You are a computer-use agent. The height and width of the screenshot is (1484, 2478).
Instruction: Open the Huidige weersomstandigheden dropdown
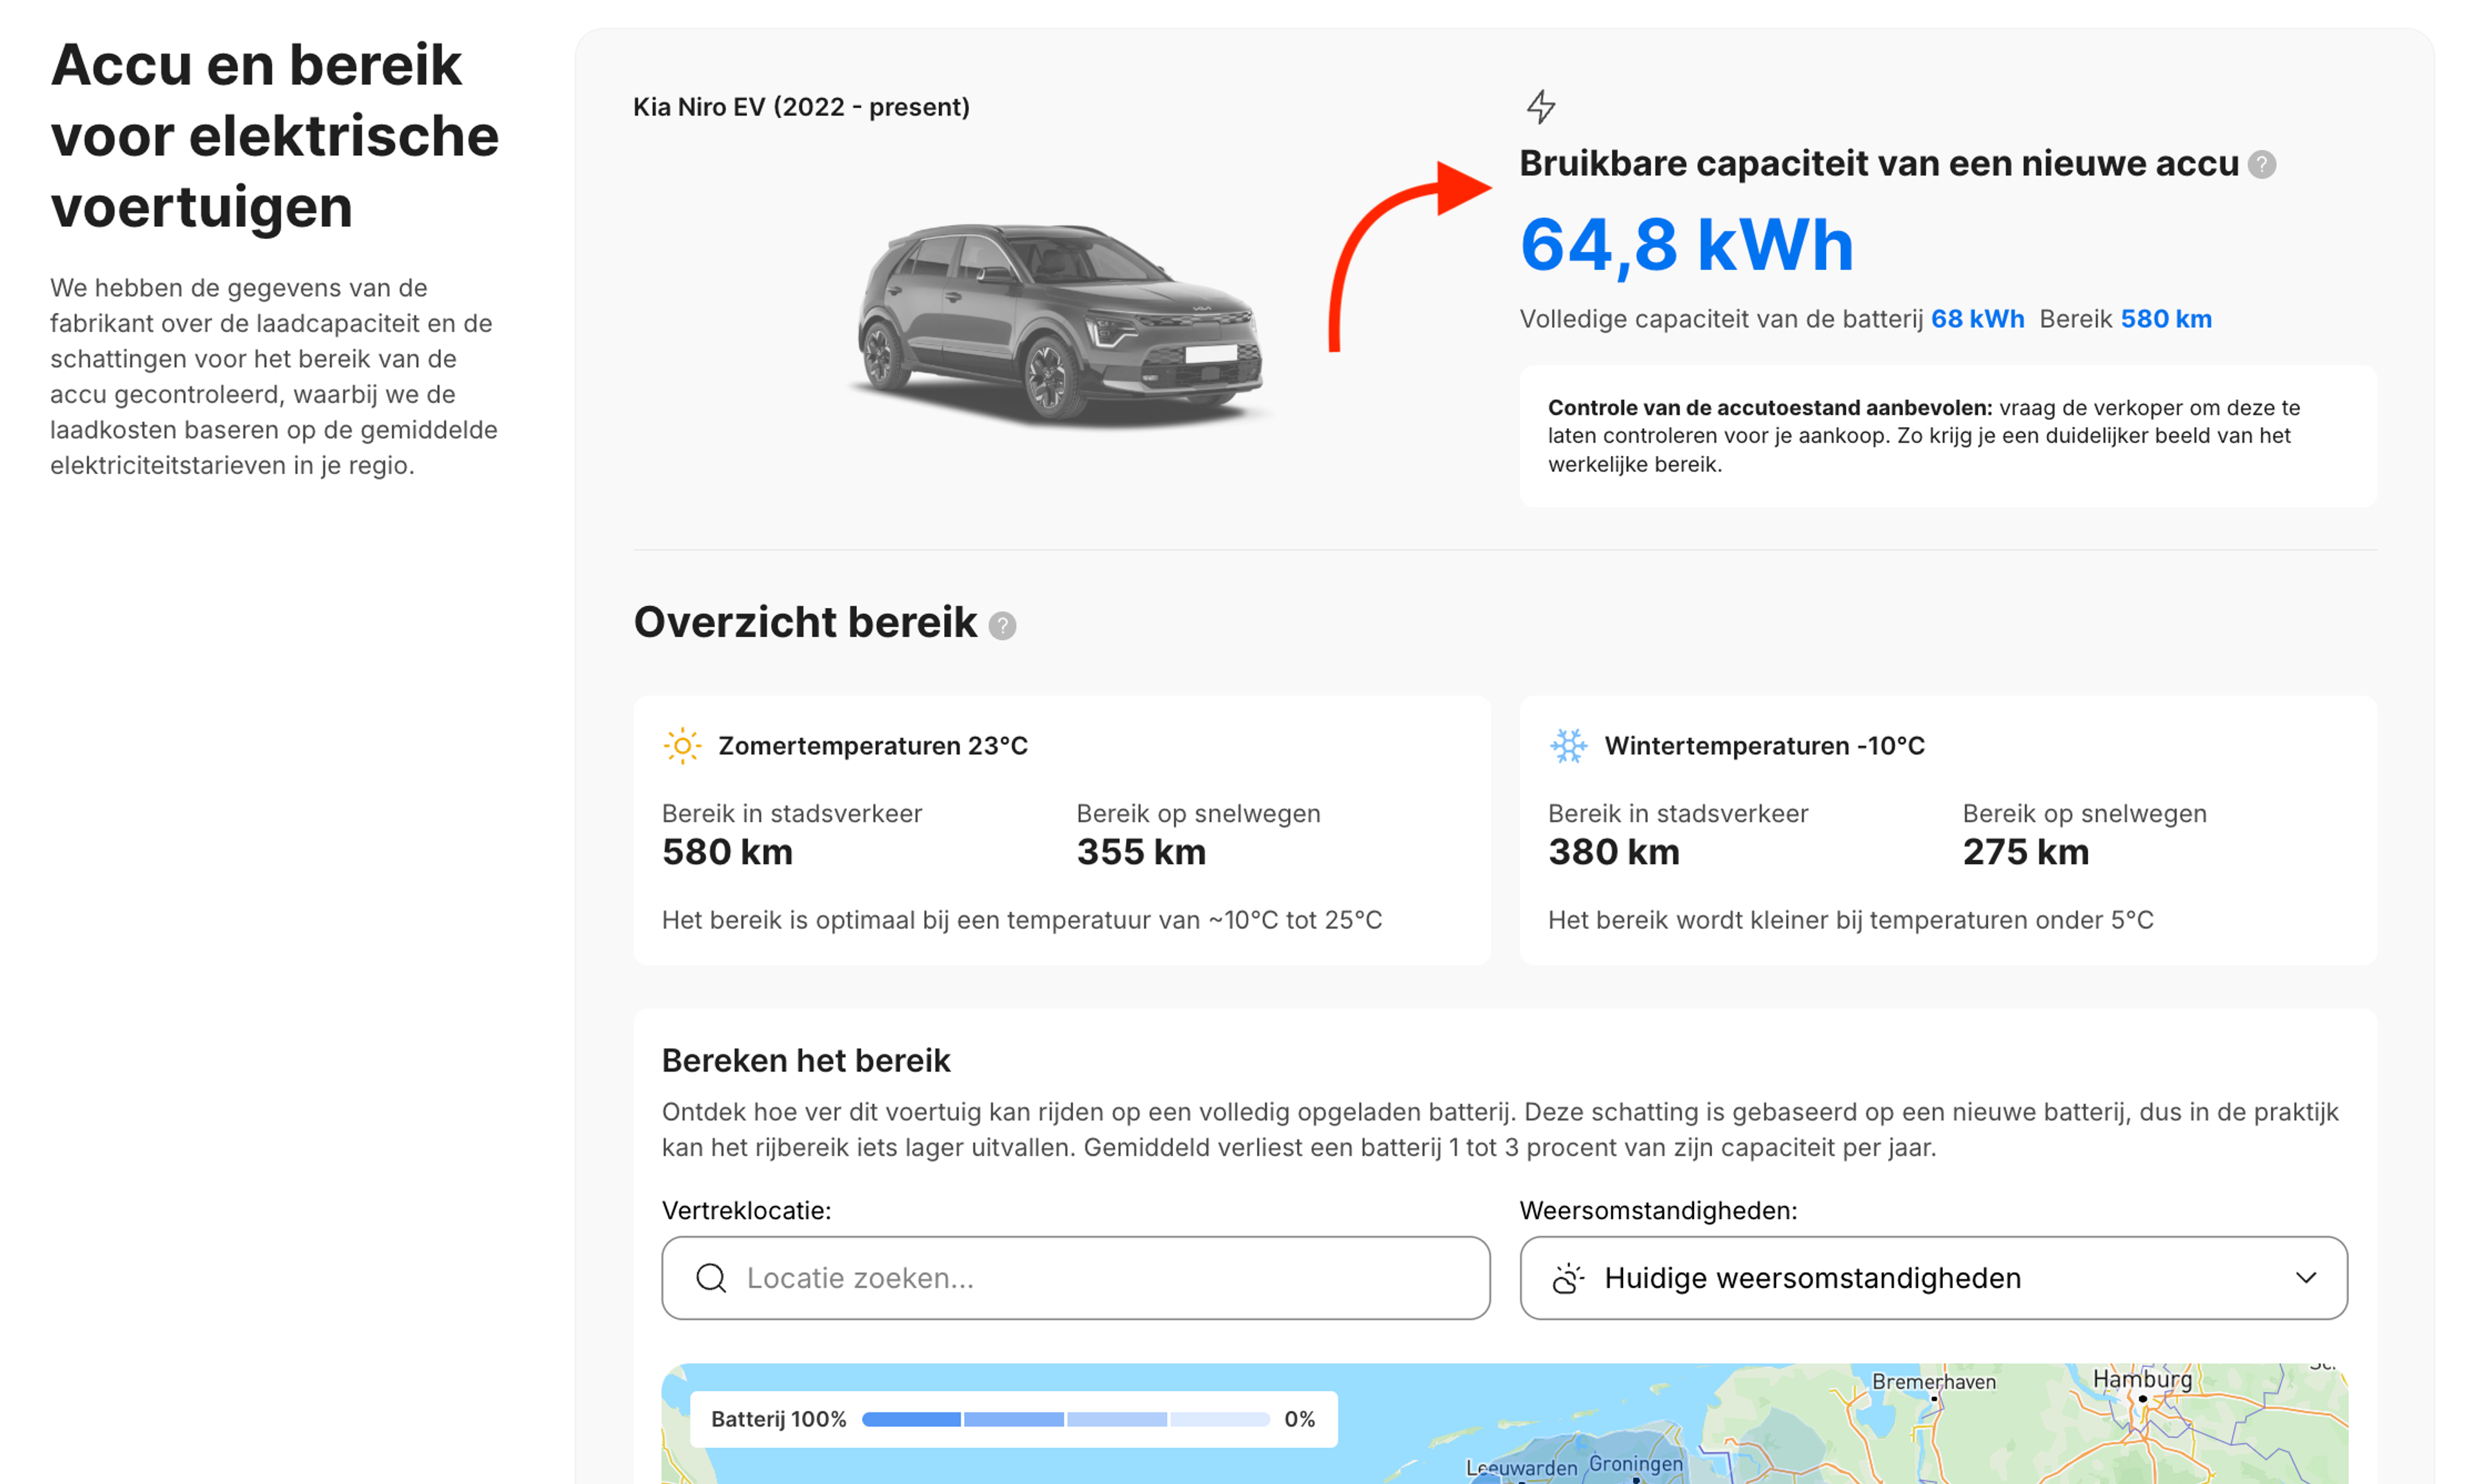1933,1278
